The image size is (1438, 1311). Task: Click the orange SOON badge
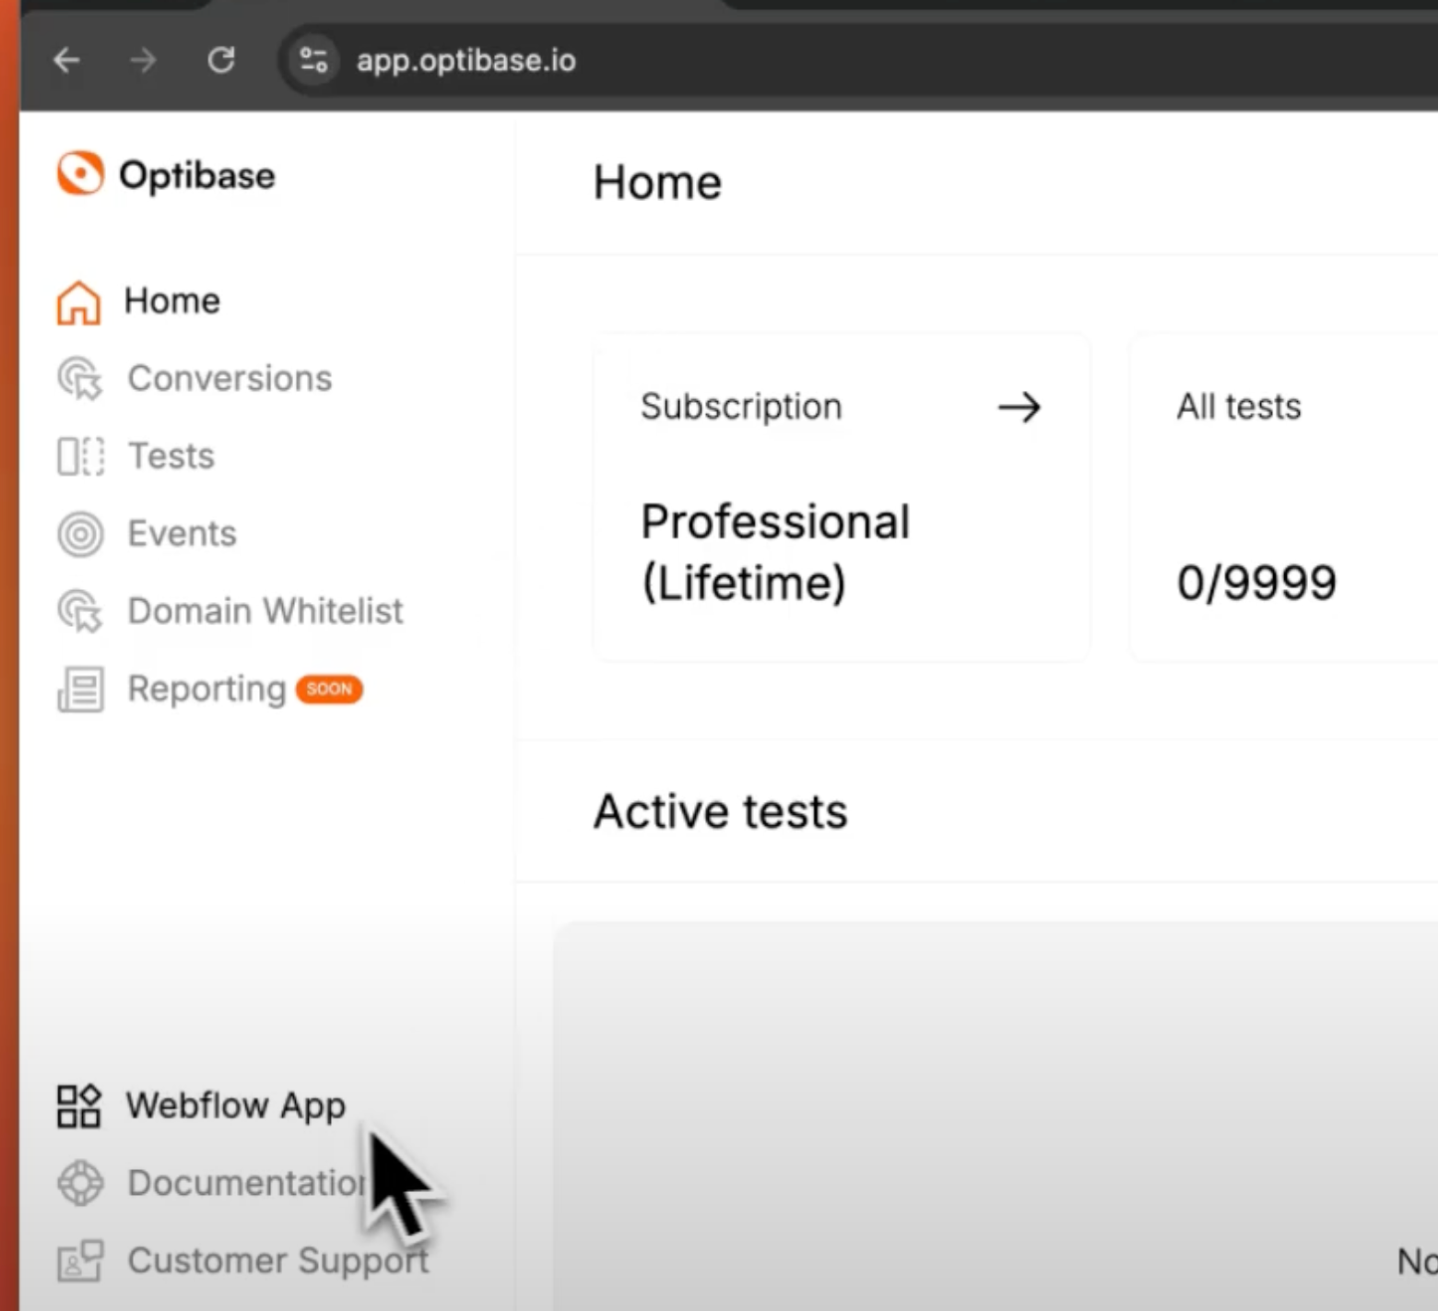(329, 689)
